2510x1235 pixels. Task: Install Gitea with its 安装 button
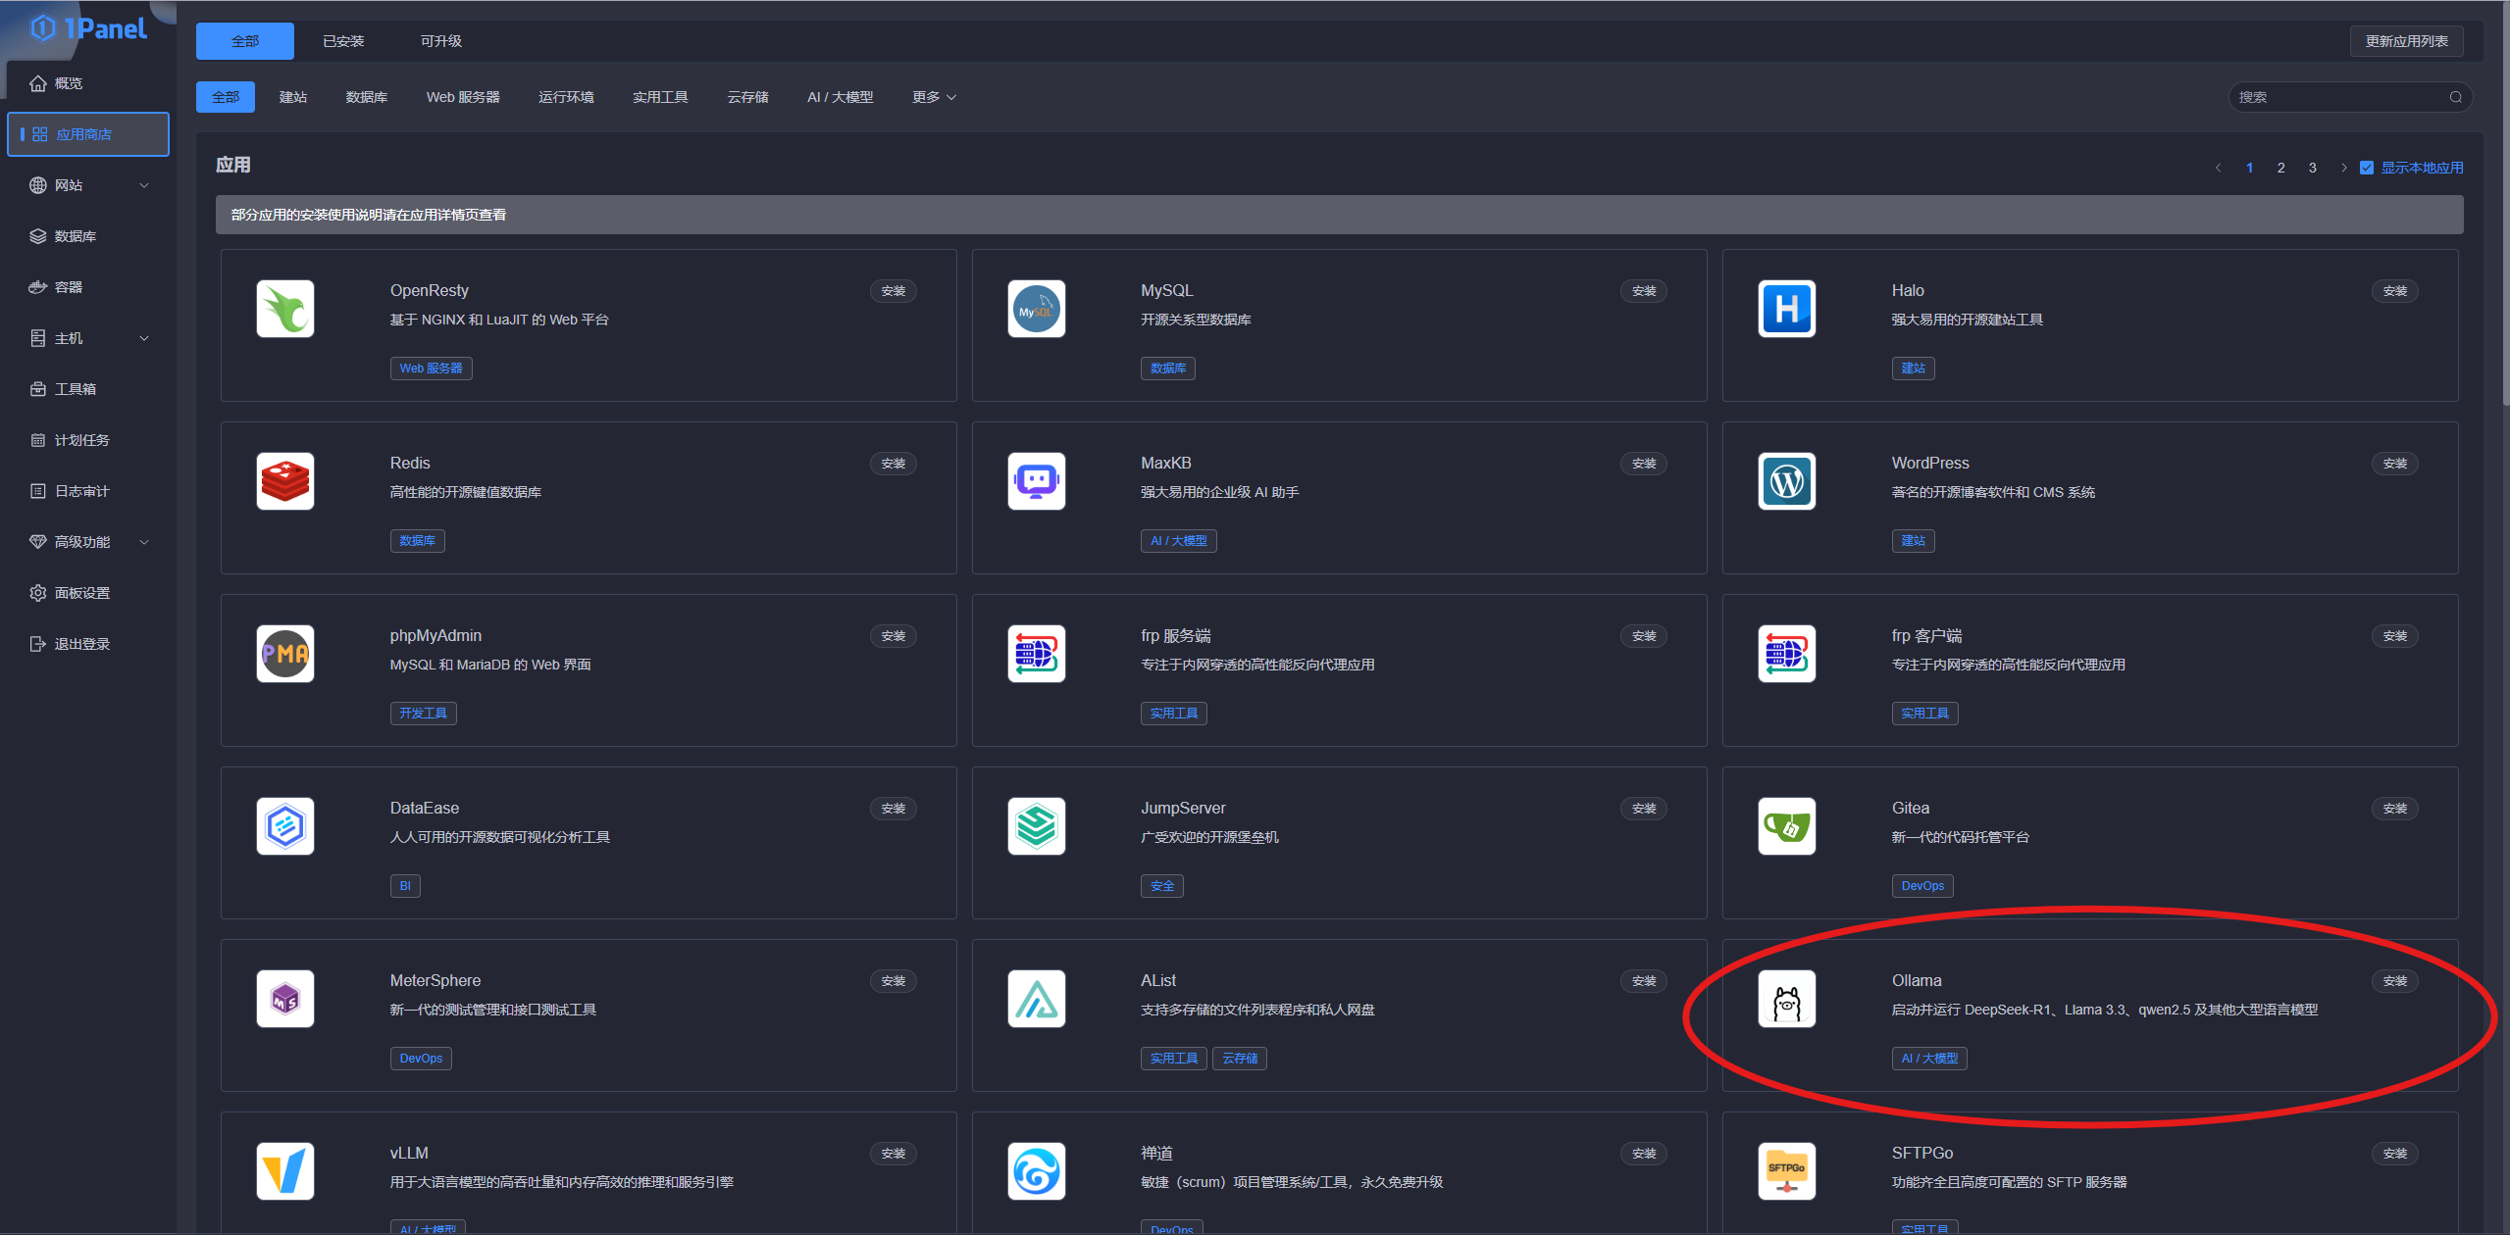2394,809
